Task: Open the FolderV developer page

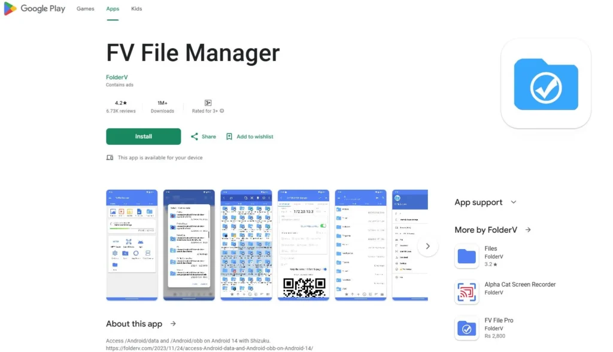Action: click(117, 77)
